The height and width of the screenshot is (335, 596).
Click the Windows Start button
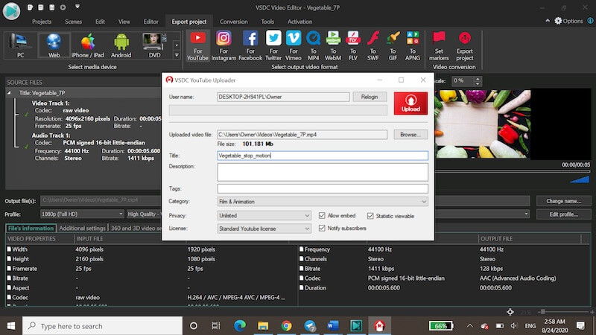(11, 325)
